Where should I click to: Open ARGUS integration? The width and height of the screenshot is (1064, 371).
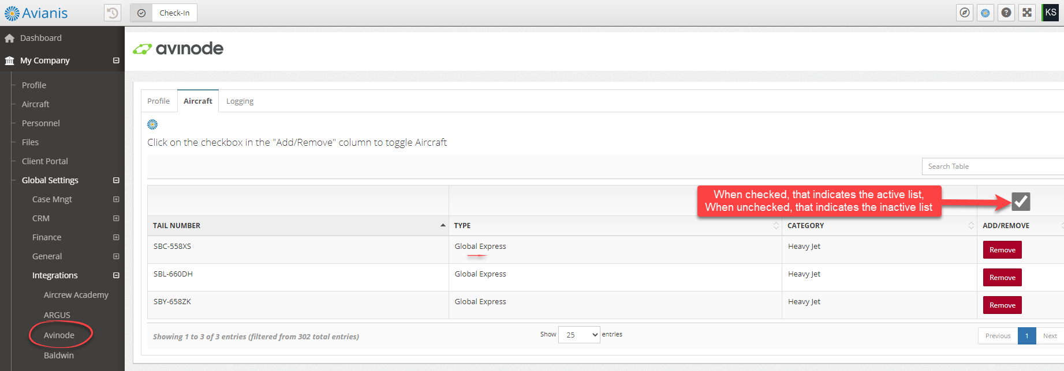57,315
